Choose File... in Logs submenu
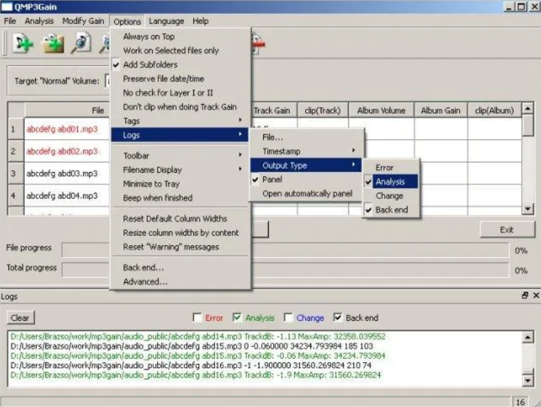541x407 pixels. [306, 138]
